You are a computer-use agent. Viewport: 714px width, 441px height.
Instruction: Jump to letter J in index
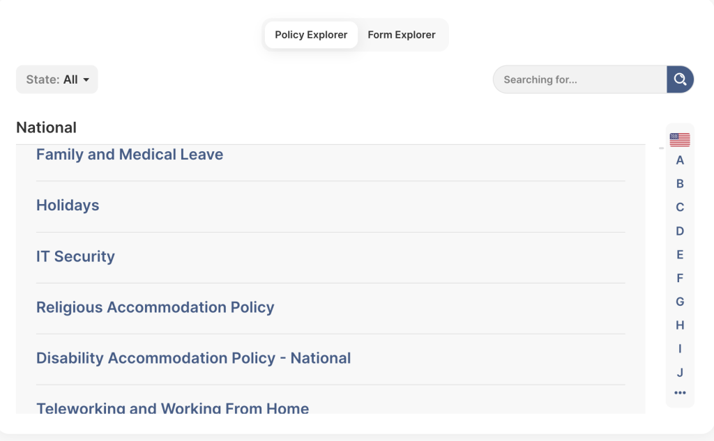[680, 373]
